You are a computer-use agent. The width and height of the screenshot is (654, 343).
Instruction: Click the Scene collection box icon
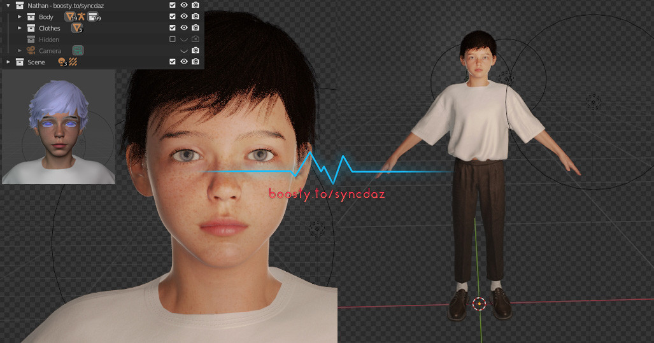click(20, 62)
